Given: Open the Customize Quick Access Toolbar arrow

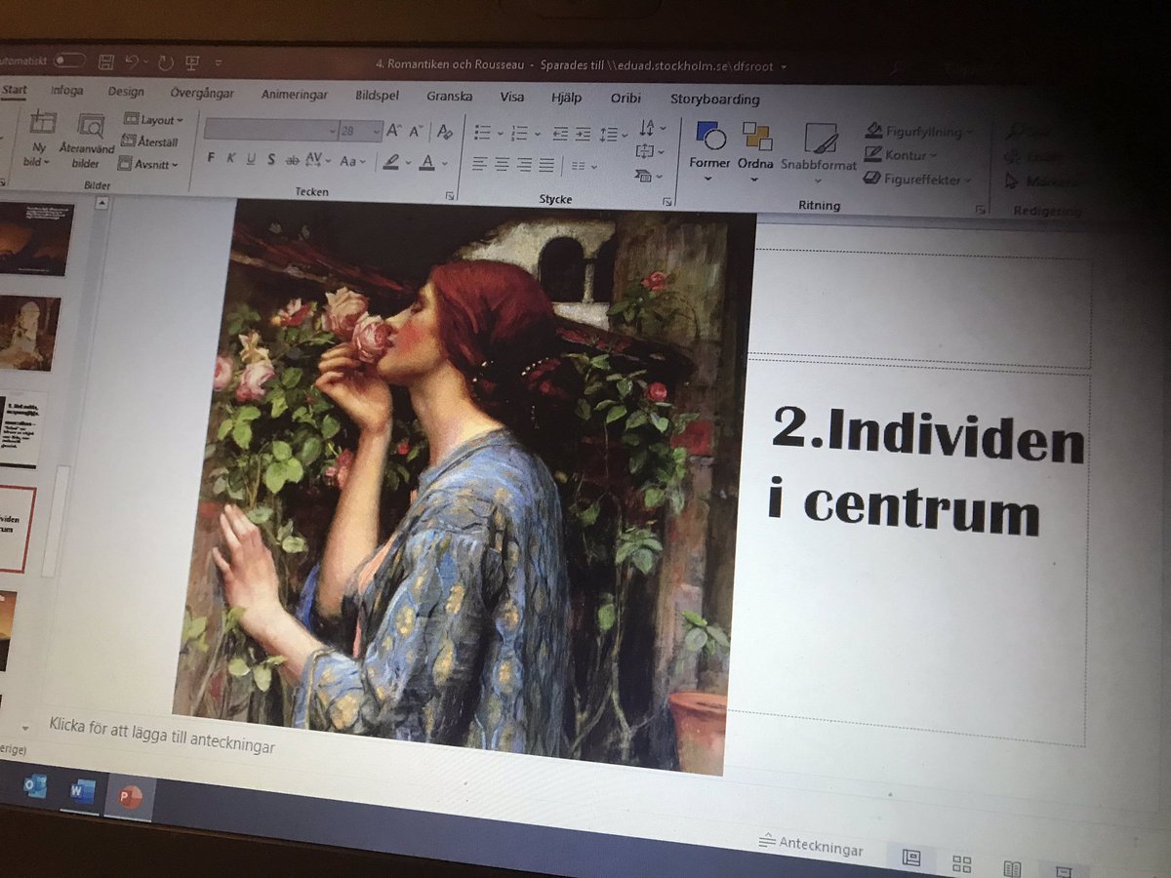Looking at the screenshot, I should tap(218, 63).
